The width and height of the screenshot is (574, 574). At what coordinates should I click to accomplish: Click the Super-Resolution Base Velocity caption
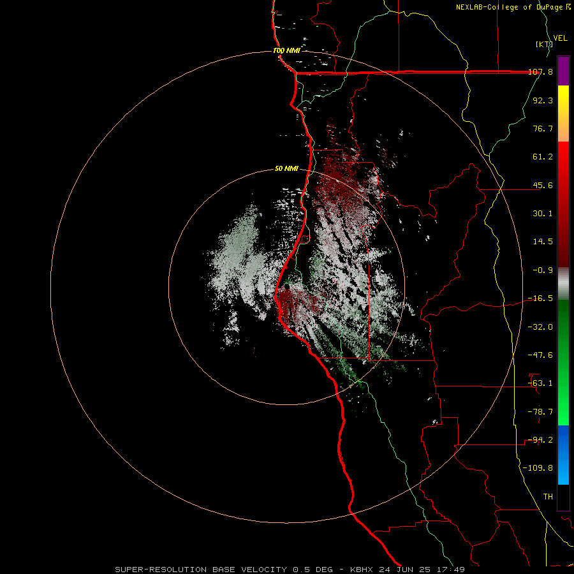tap(290, 570)
